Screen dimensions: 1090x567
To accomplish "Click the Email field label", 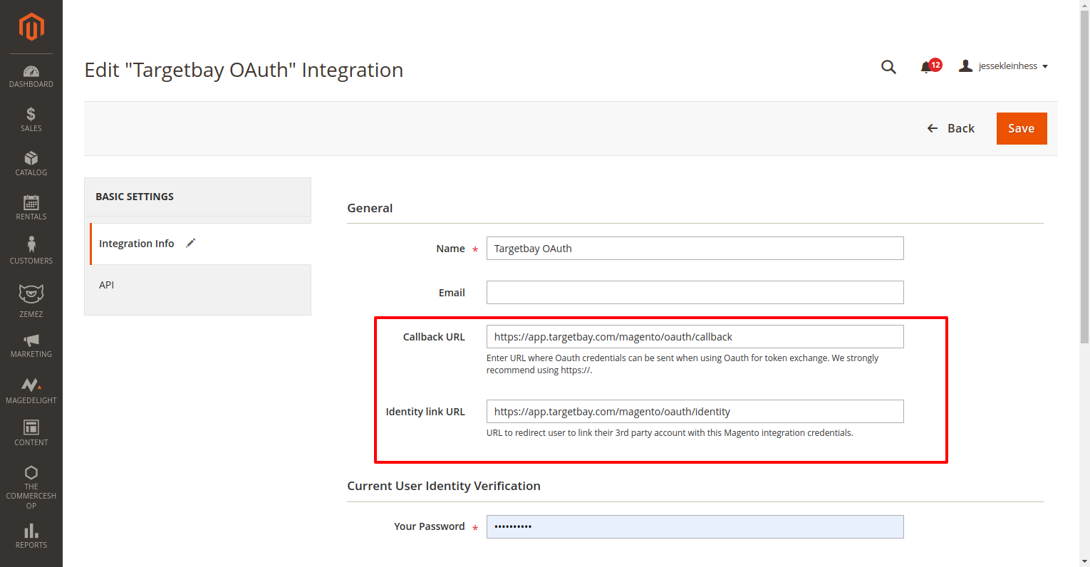I will click(452, 293).
